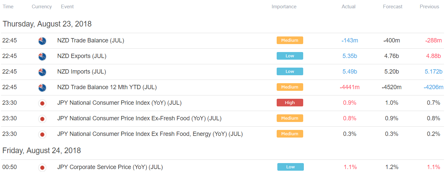Select the -4441m actual value
Image resolution: width=445 pixels, height=175 pixels.
pos(350,87)
